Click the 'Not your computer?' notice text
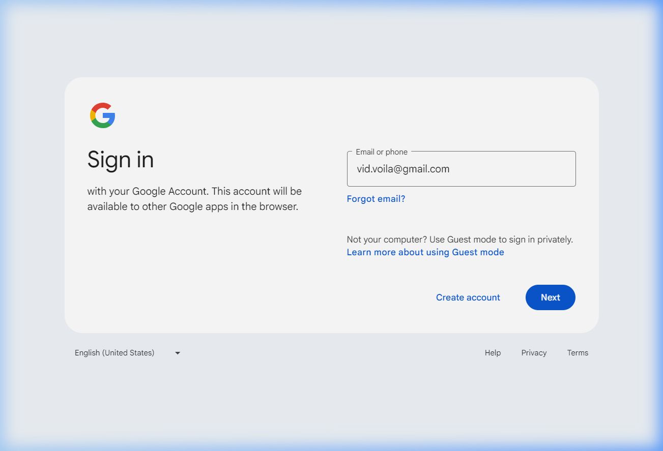The width and height of the screenshot is (663, 451). 459,239
